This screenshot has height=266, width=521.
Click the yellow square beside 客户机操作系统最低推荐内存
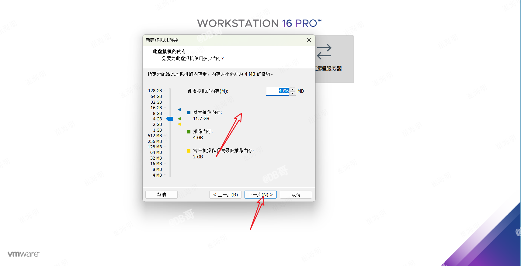(x=189, y=151)
